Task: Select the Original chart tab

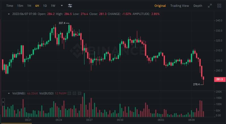Action: [160, 6]
